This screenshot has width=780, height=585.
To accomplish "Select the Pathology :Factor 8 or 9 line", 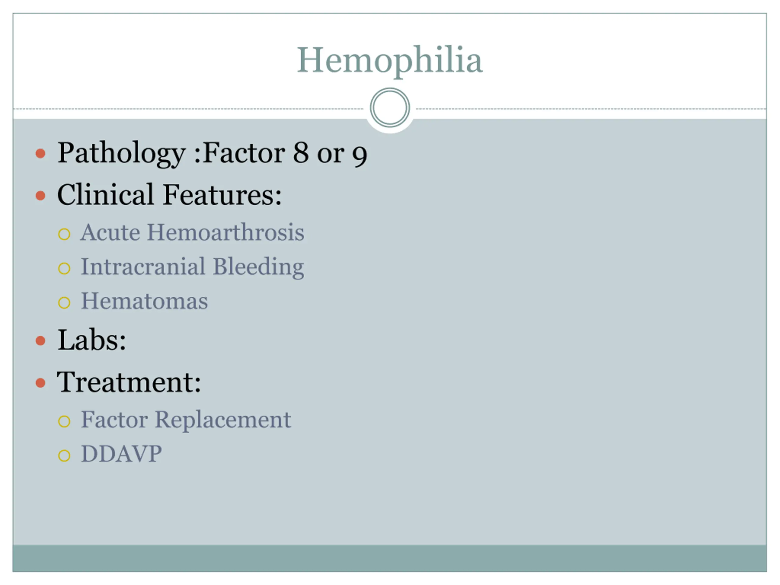I will point(212,153).
